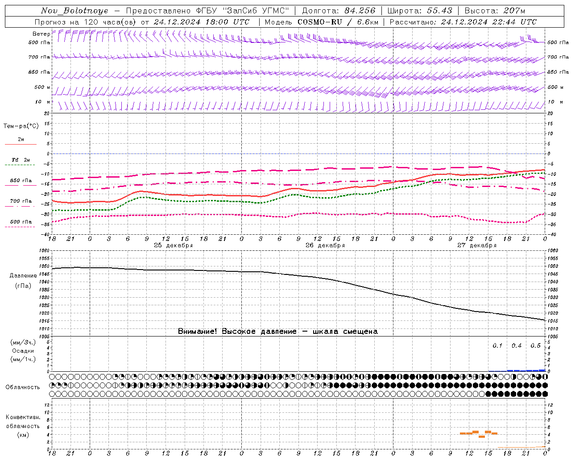Image resolution: width=571 pixels, height=457 pixels.
Task: Select the 'Модель COSMO-RU / 6.6км' text
Action: coord(322,22)
